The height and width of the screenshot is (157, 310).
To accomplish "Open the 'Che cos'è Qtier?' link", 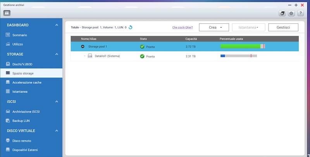I will click(x=183, y=28).
